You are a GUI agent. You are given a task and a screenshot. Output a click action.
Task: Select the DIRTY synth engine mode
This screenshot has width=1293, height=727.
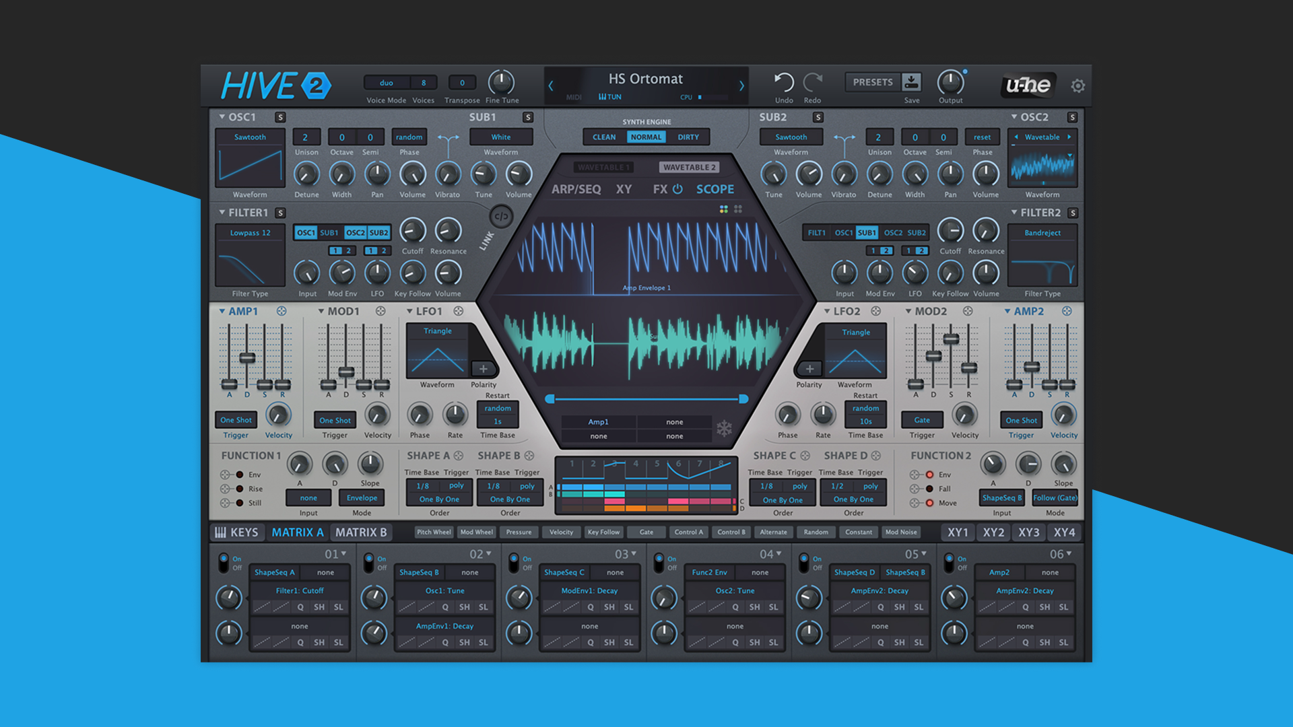click(x=689, y=137)
